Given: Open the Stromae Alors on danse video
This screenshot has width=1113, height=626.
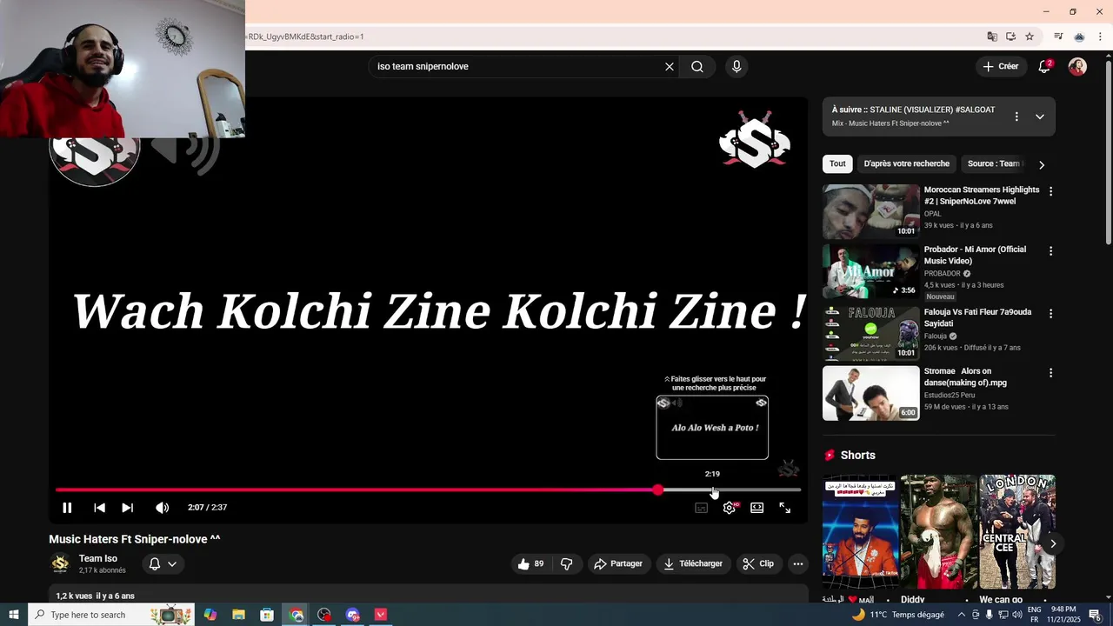Looking at the screenshot, I should coord(870,393).
